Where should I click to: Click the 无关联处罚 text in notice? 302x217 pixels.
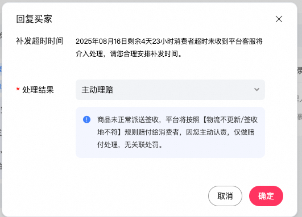pyautogui.click(x=142, y=145)
